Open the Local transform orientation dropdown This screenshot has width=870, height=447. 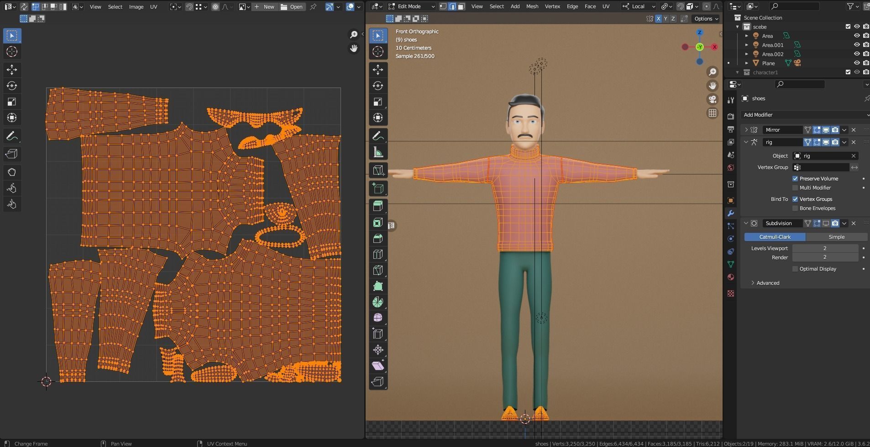(x=639, y=6)
